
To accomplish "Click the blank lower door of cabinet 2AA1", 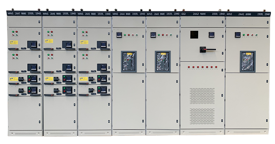I will pos(247,101).
